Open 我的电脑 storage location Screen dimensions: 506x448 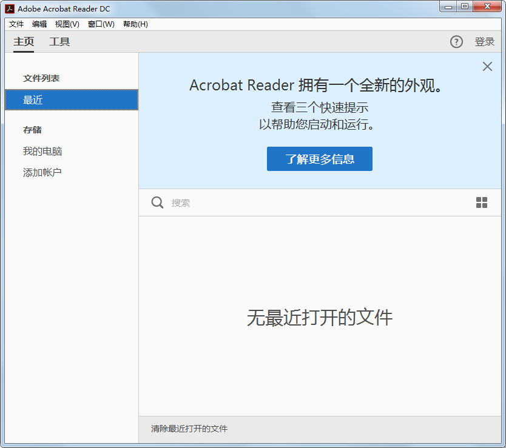point(42,151)
